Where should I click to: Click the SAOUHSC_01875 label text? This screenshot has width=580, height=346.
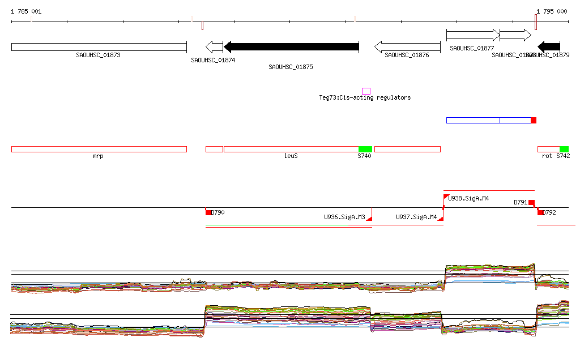click(x=291, y=67)
